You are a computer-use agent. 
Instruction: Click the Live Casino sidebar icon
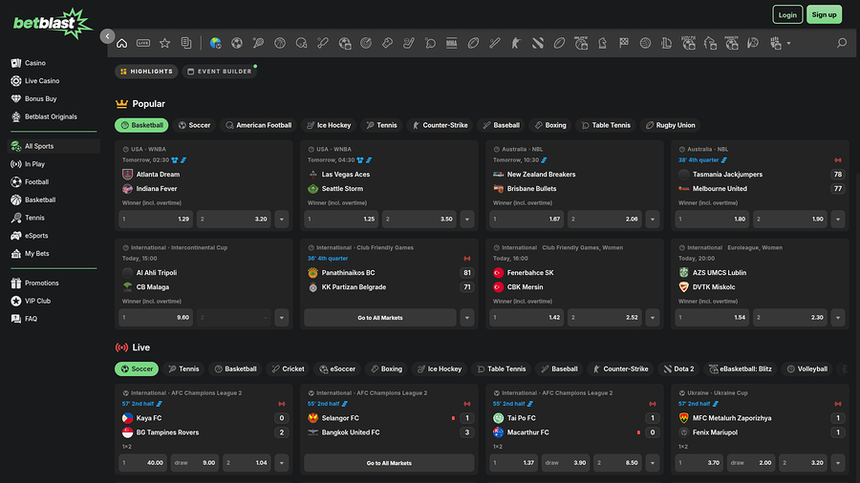[x=16, y=81]
